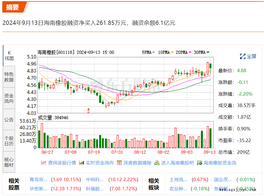The image size is (264, 196).
Task: Click the 全屏 fullscreen text link
Action: 251,56
